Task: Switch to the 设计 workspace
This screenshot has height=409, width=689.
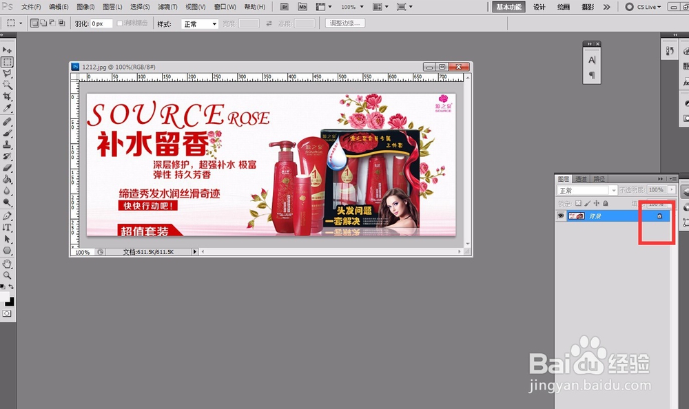Action: (539, 6)
